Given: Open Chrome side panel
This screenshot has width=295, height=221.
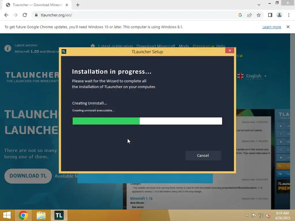Looking at the screenshot, I should pyautogui.click(x=270, y=15).
